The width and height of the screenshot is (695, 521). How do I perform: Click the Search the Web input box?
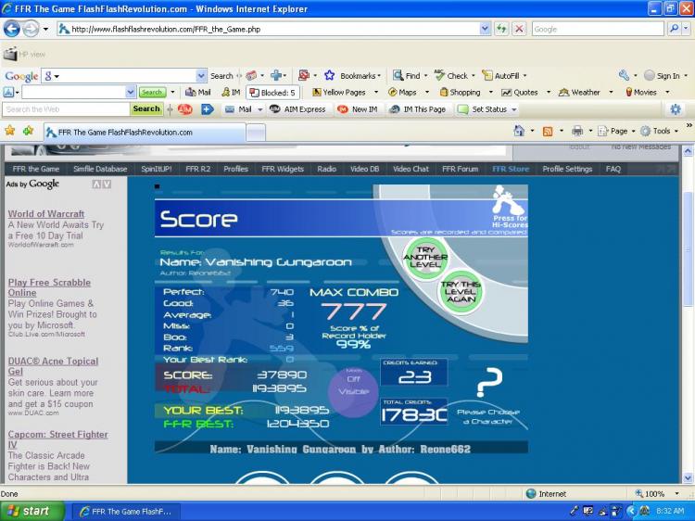coord(66,109)
